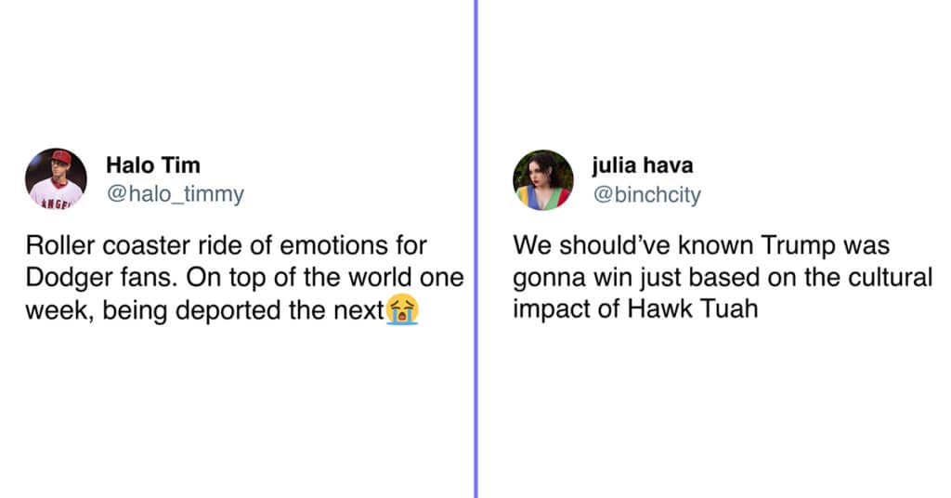
Task: Click the julia hava display name
Action: click(643, 164)
